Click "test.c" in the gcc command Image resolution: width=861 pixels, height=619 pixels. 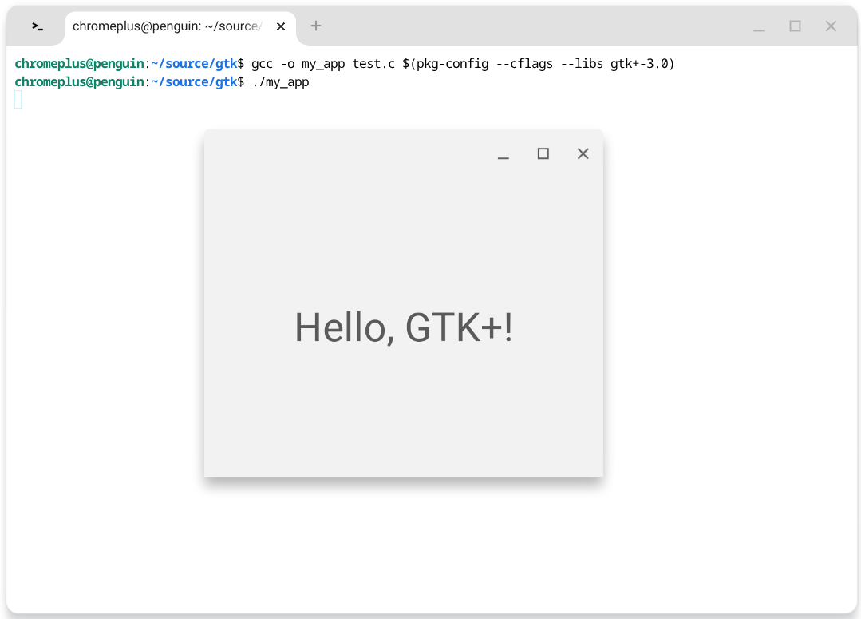[373, 64]
